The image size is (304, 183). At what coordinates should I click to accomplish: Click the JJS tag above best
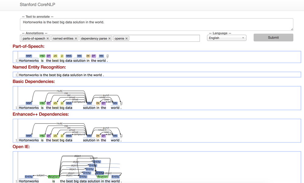(55, 56)
